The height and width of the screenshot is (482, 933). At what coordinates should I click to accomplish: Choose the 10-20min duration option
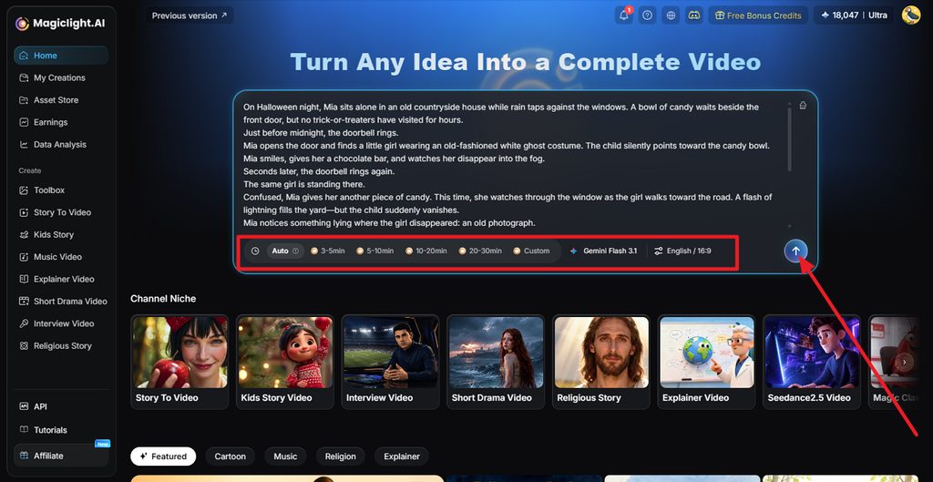click(426, 251)
